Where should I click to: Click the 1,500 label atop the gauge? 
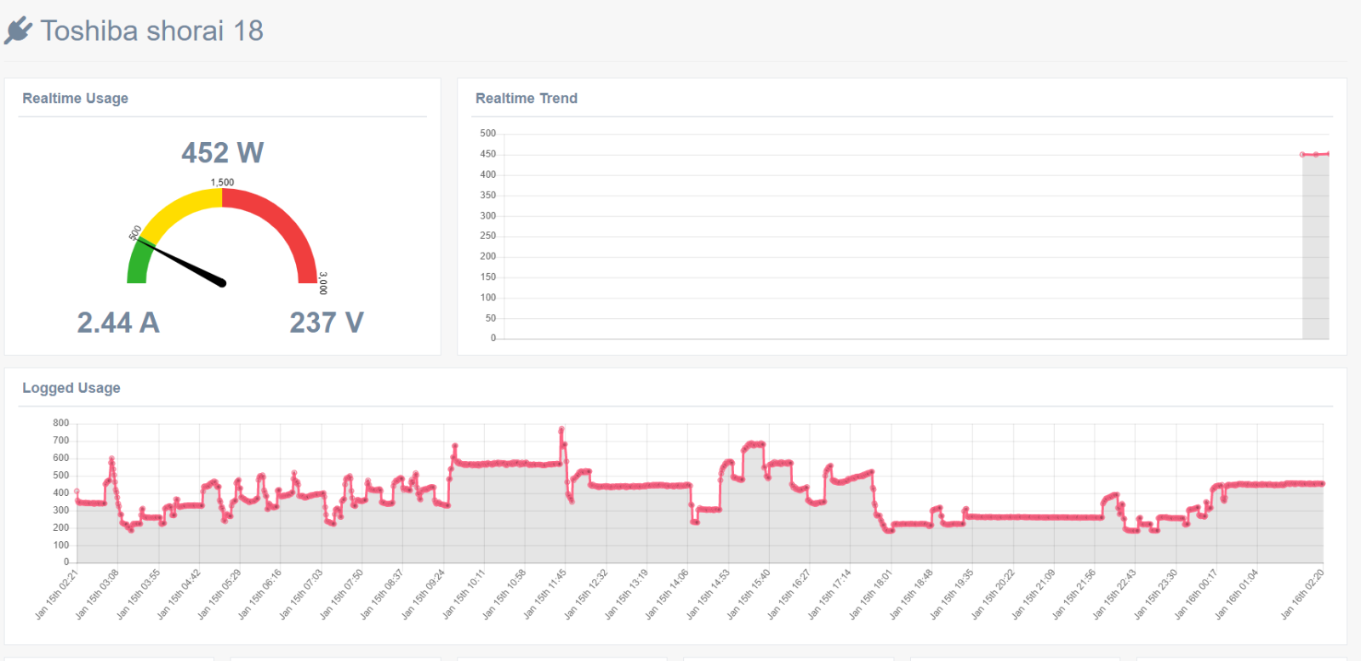pyautogui.click(x=222, y=182)
